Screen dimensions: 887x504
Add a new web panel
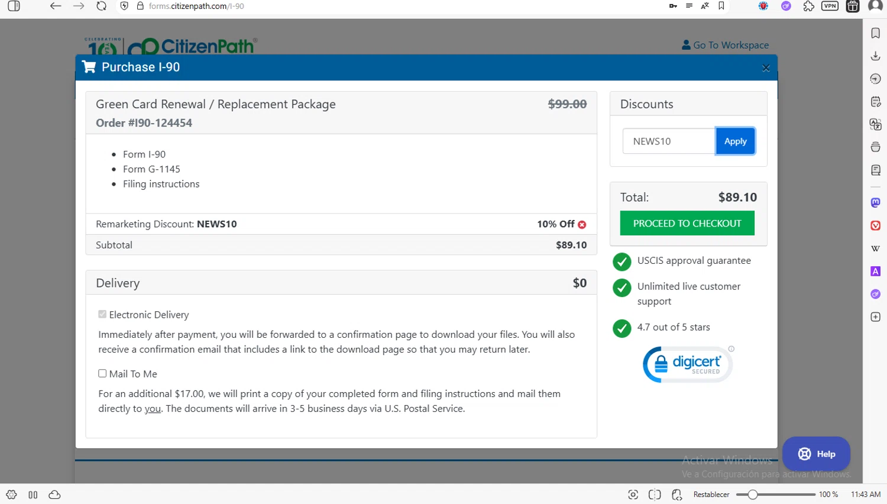[876, 317]
